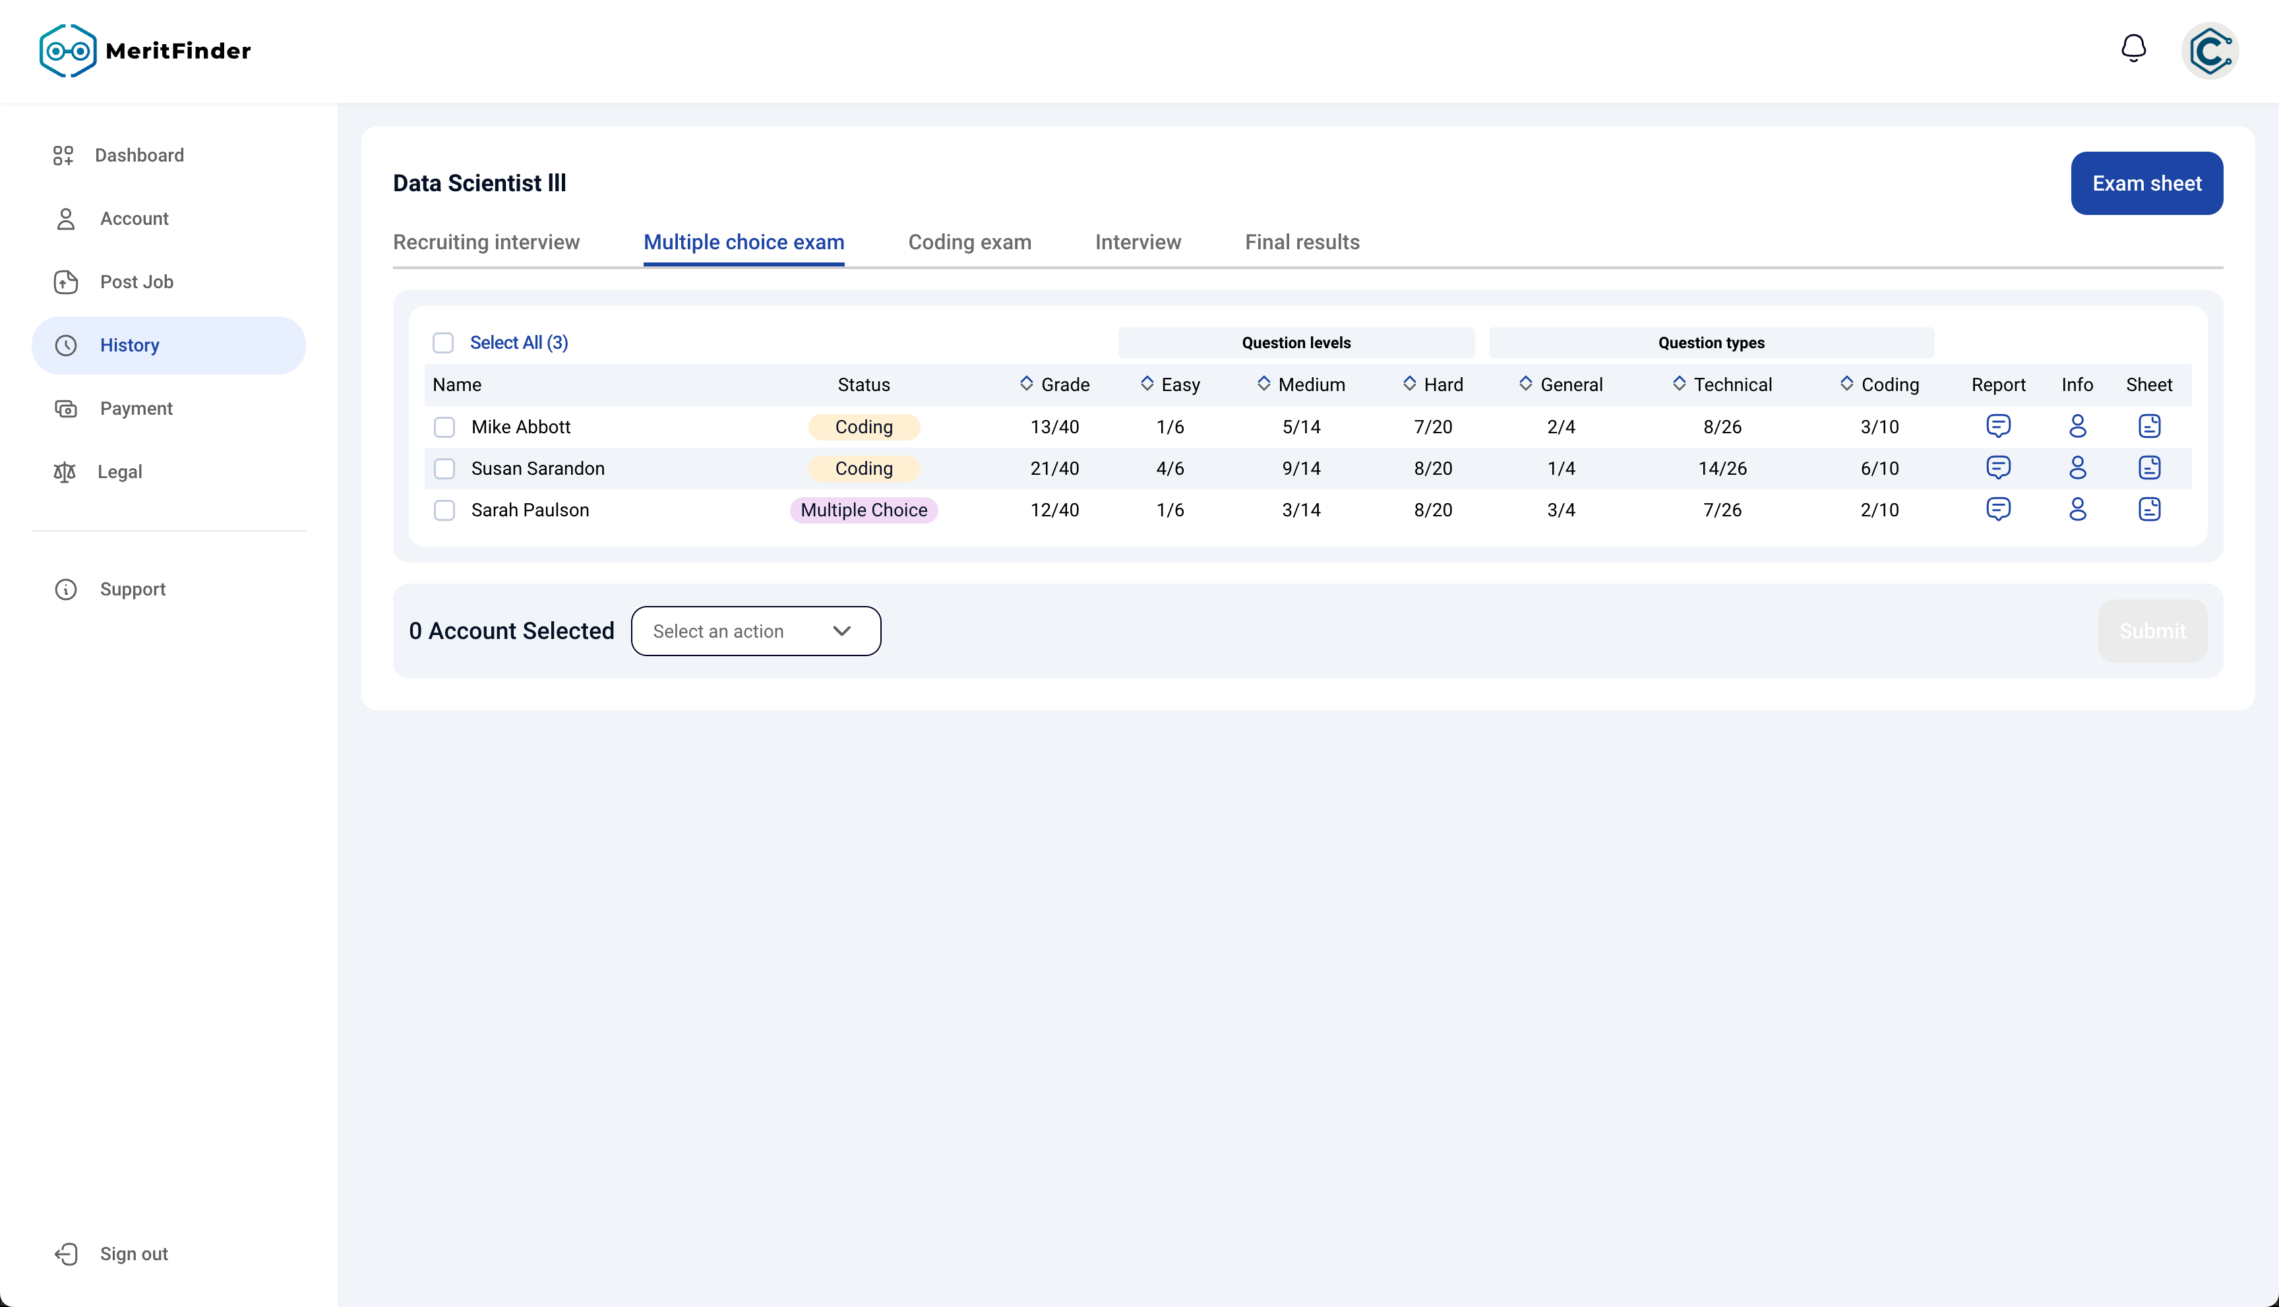Open Susan Sarandon's exam sheet icon
Image resolution: width=2279 pixels, height=1307 pixels.
2149,468
